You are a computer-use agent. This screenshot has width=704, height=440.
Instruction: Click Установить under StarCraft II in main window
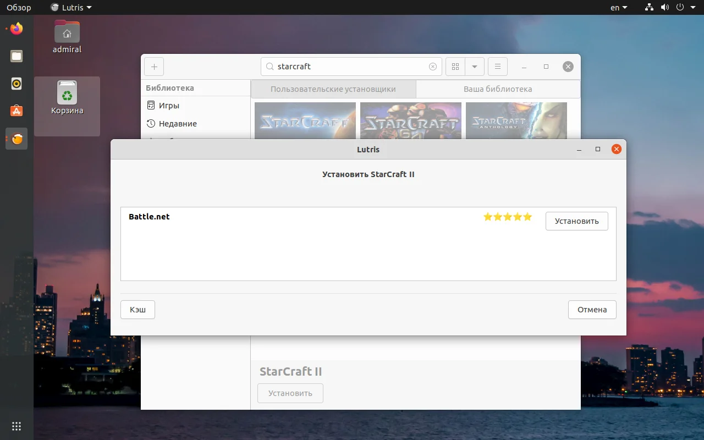[x=290, y=393]
